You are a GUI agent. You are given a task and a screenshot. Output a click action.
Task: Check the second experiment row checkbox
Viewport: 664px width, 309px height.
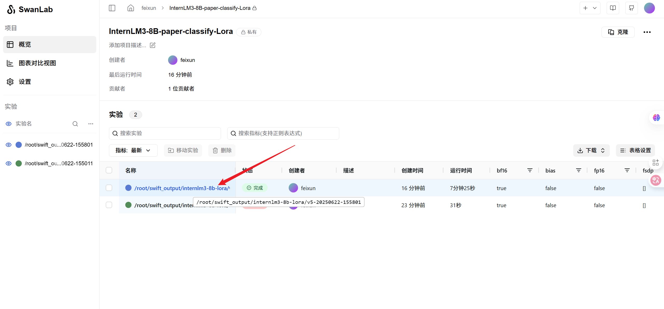[109, 205]
